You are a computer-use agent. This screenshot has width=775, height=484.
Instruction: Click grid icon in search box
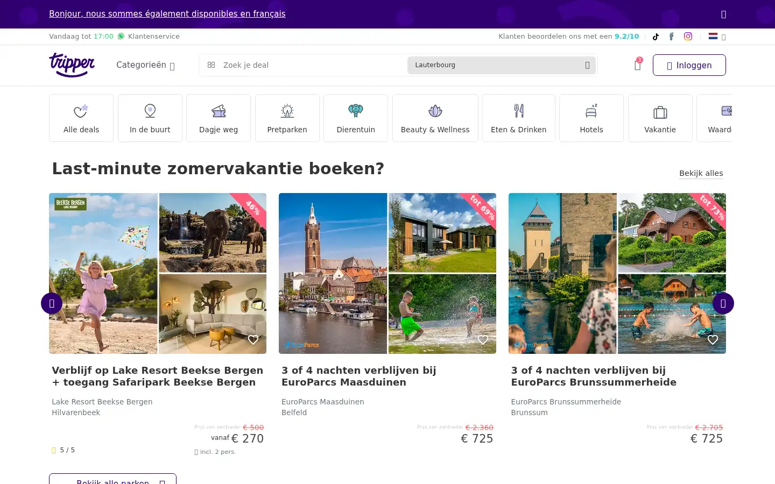(x=211, y=65)
